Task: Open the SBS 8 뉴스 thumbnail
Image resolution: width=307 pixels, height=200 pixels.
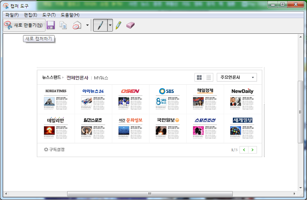Action: click(x=161, y=101)
